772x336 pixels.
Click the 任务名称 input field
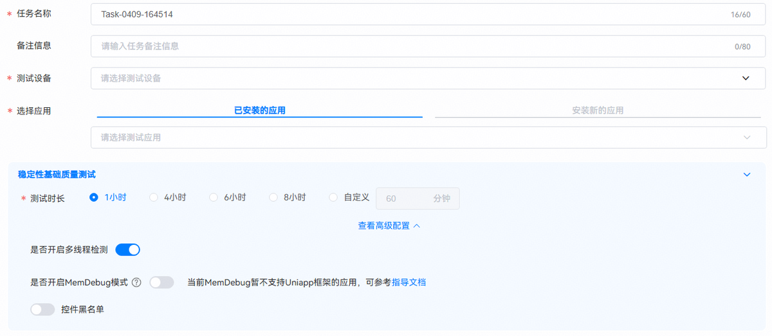click(412, 14)
